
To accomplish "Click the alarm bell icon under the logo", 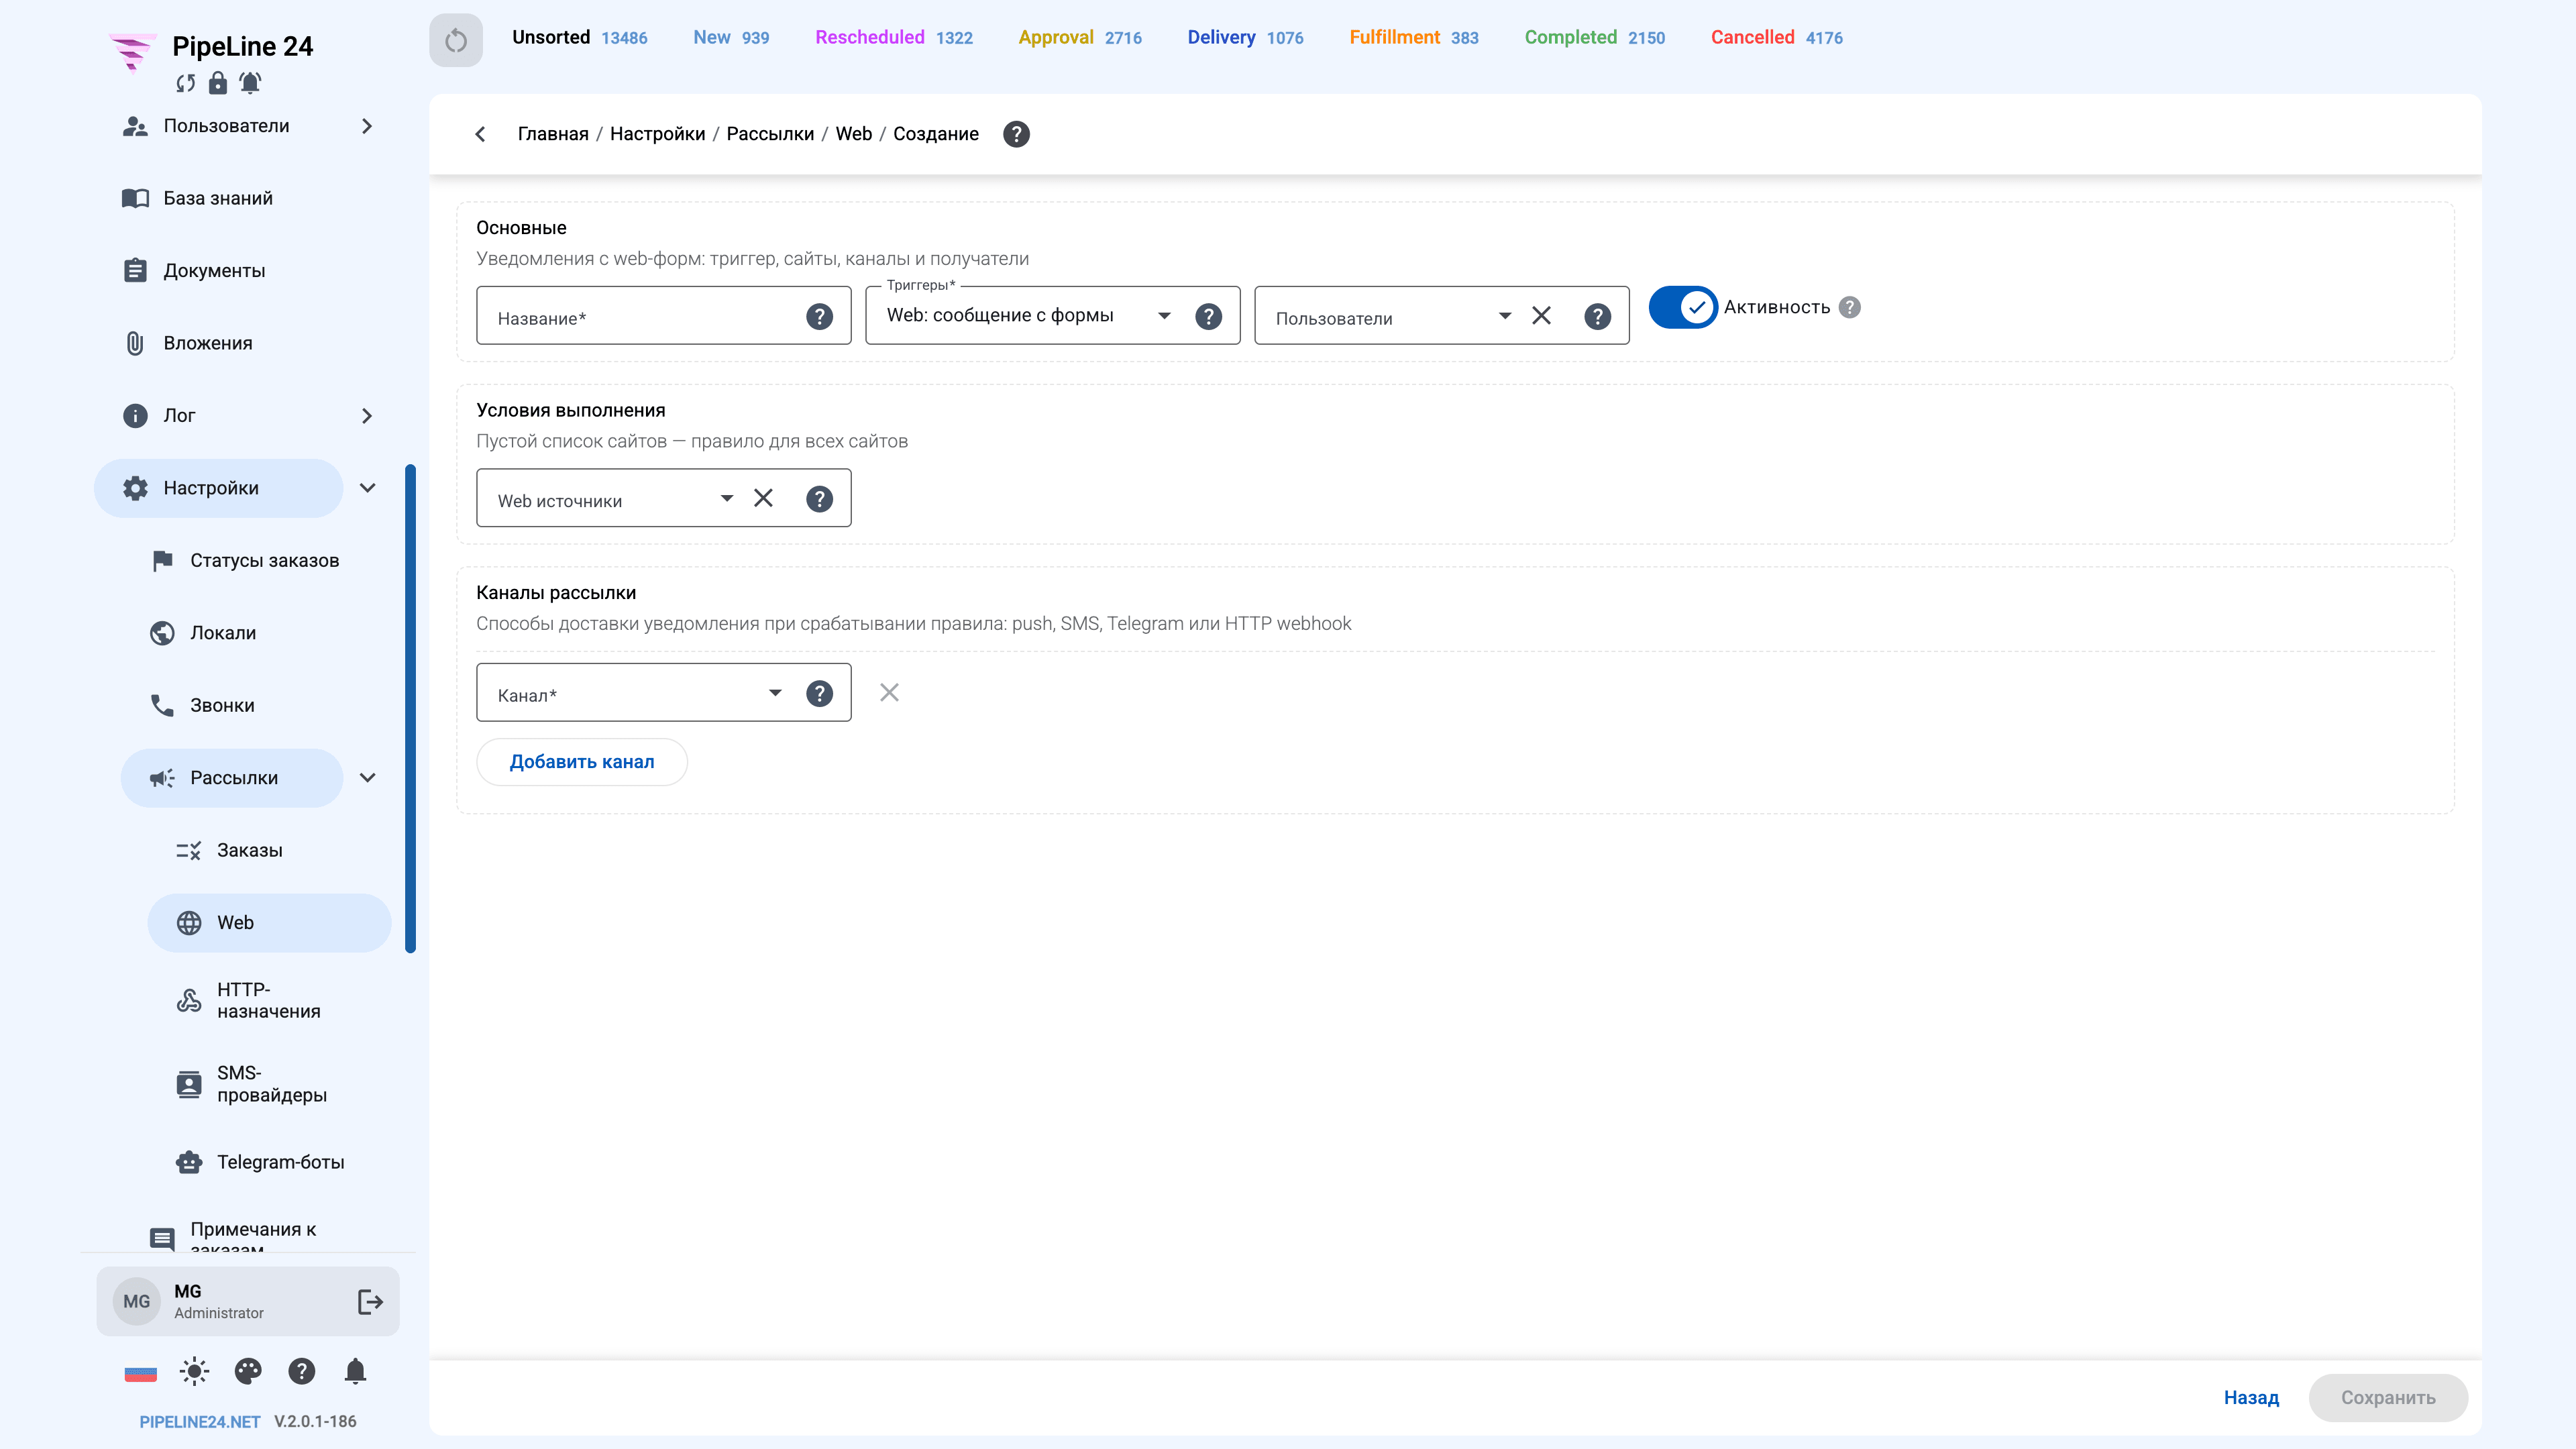I will click(x=250, y=83).
